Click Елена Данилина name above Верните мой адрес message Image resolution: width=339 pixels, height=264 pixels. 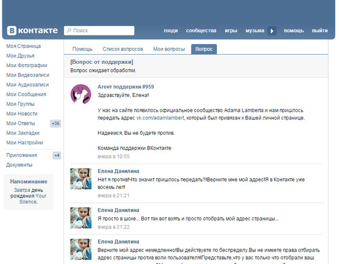119,242
